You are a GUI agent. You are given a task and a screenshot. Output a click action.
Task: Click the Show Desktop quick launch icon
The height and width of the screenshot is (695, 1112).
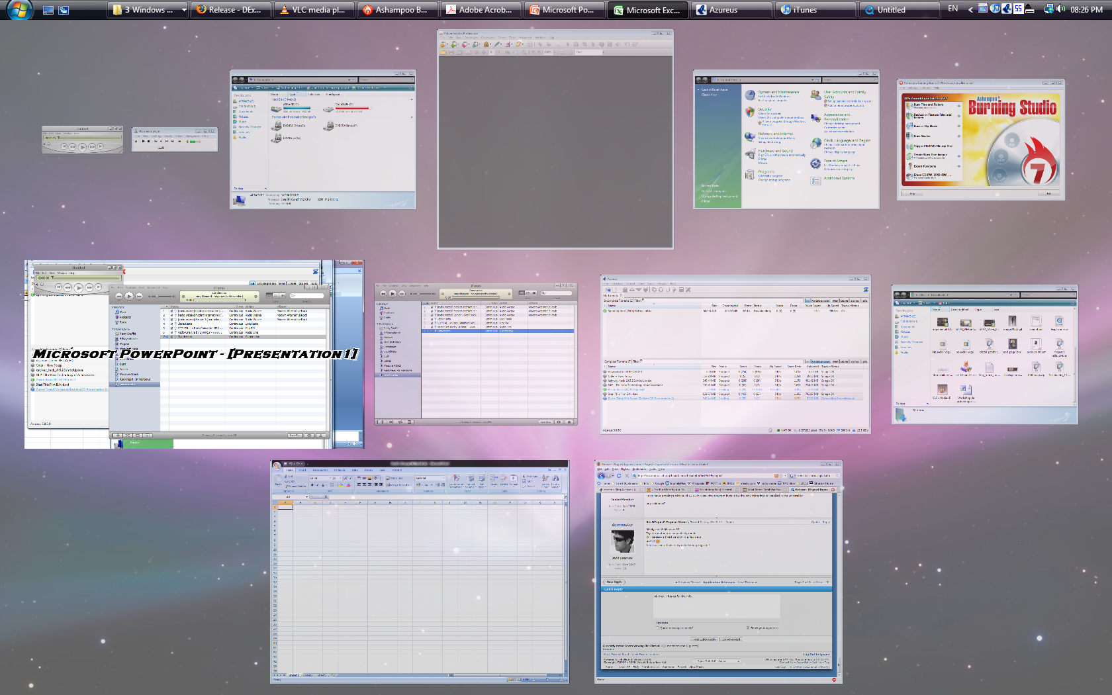(x=48, y=10)
